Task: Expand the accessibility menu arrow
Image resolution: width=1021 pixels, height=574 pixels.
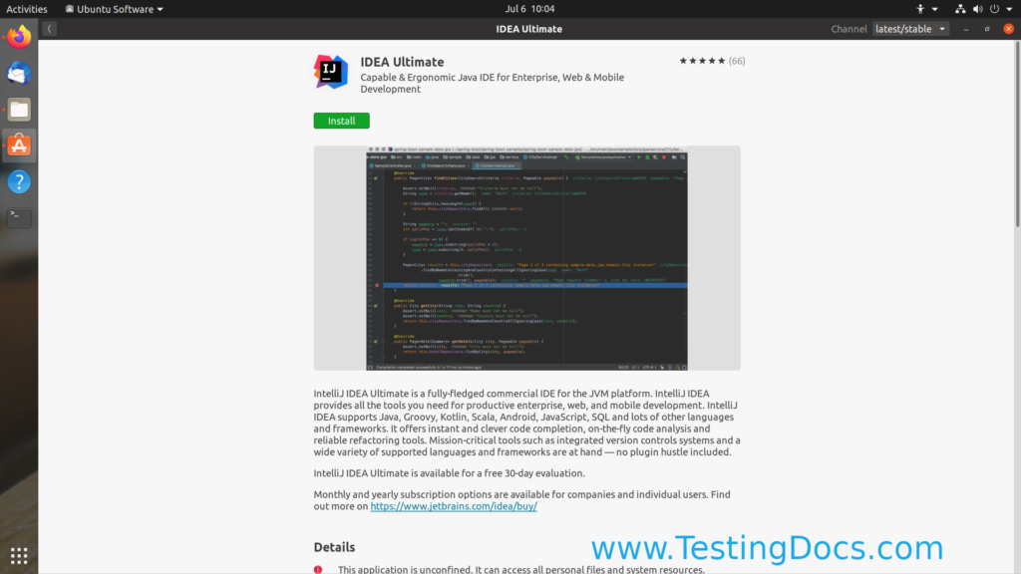Action: tap(935, 8)
